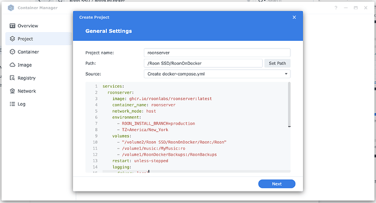Click the Source dropdown arrow
Screen dimensions: 376x203
pos(286,74)
